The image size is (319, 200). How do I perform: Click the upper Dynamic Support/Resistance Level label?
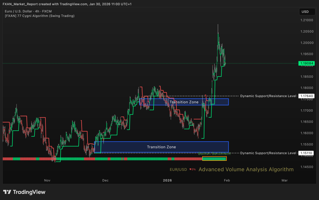tap(268, 96)
